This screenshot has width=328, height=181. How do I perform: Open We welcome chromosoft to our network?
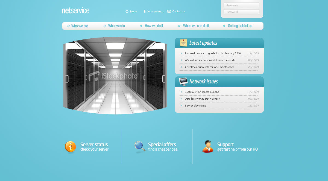(x=210, y=60)
